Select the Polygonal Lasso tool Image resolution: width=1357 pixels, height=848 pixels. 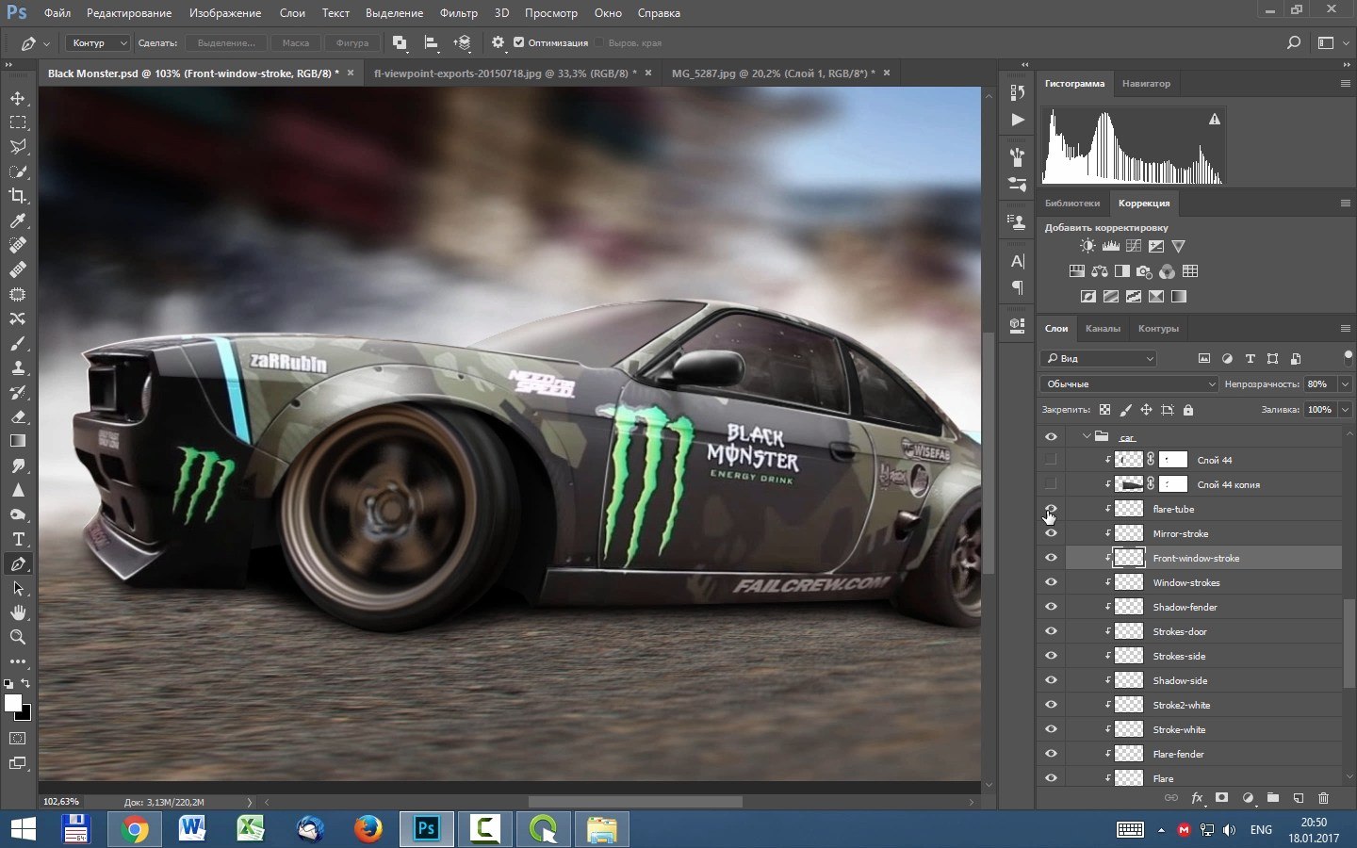pyautogui.click(x=18, y=147)
